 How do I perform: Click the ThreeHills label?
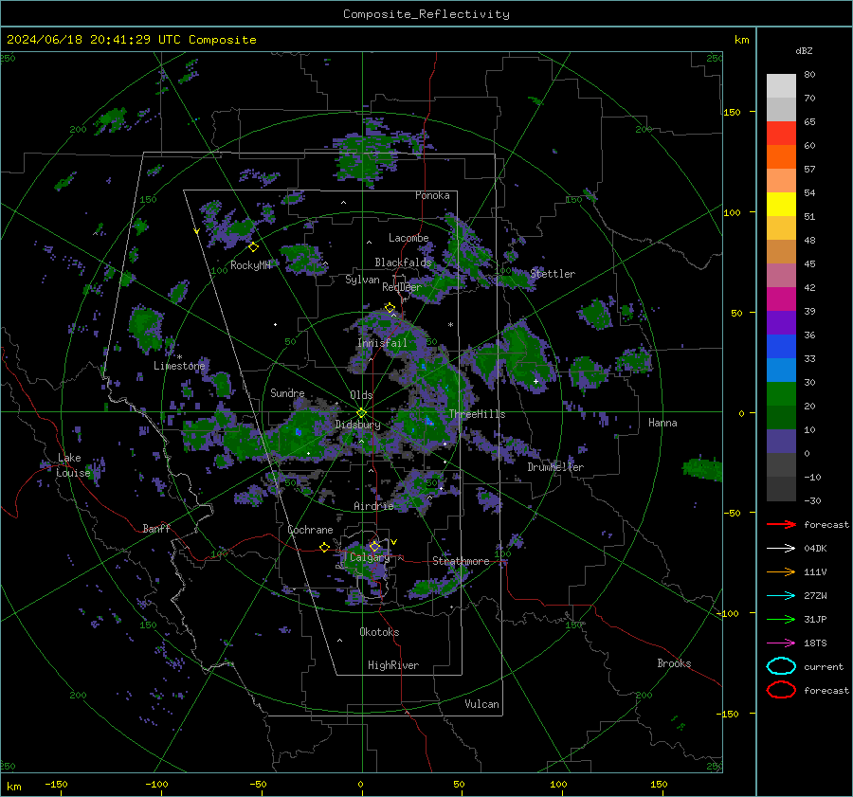coord(477,414)
